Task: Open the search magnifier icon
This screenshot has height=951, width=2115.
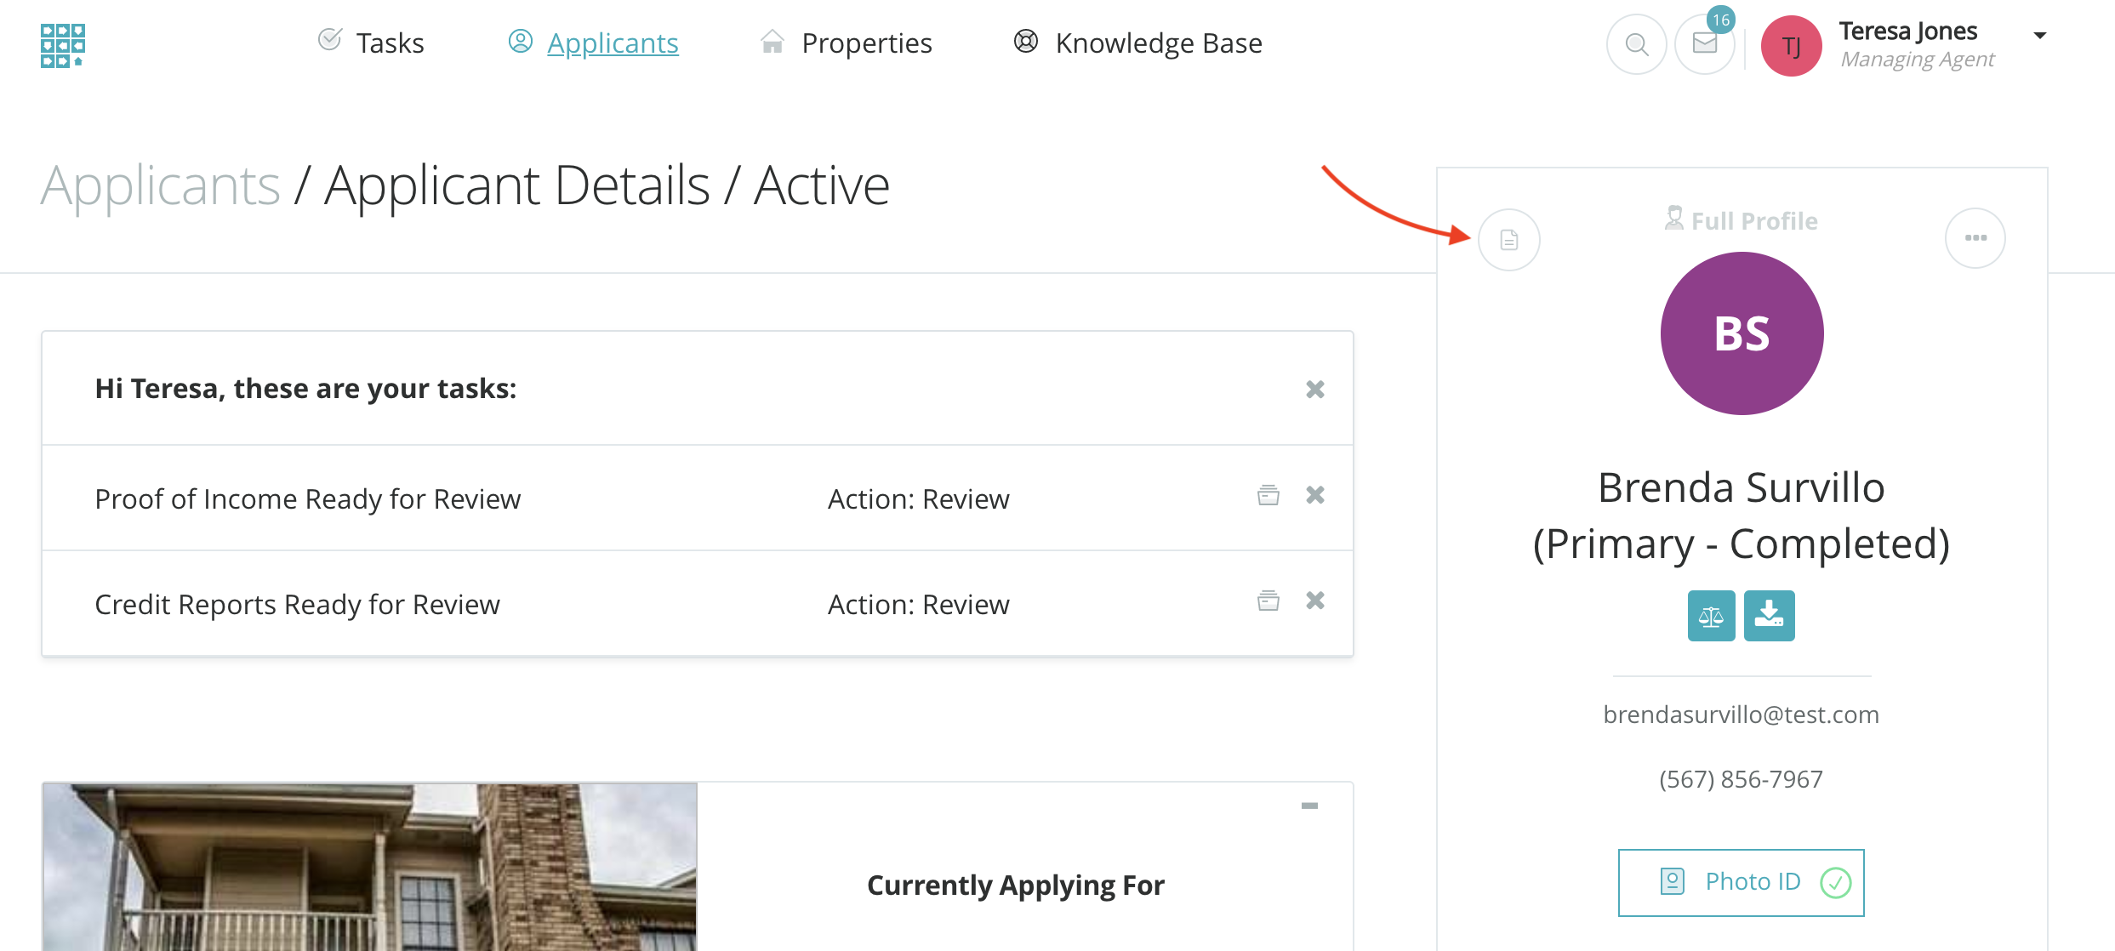Action: pos(1636,44)
